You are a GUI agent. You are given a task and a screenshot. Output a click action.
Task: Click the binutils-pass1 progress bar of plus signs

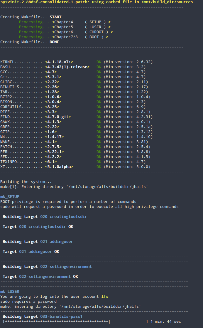tap(75, 322)
